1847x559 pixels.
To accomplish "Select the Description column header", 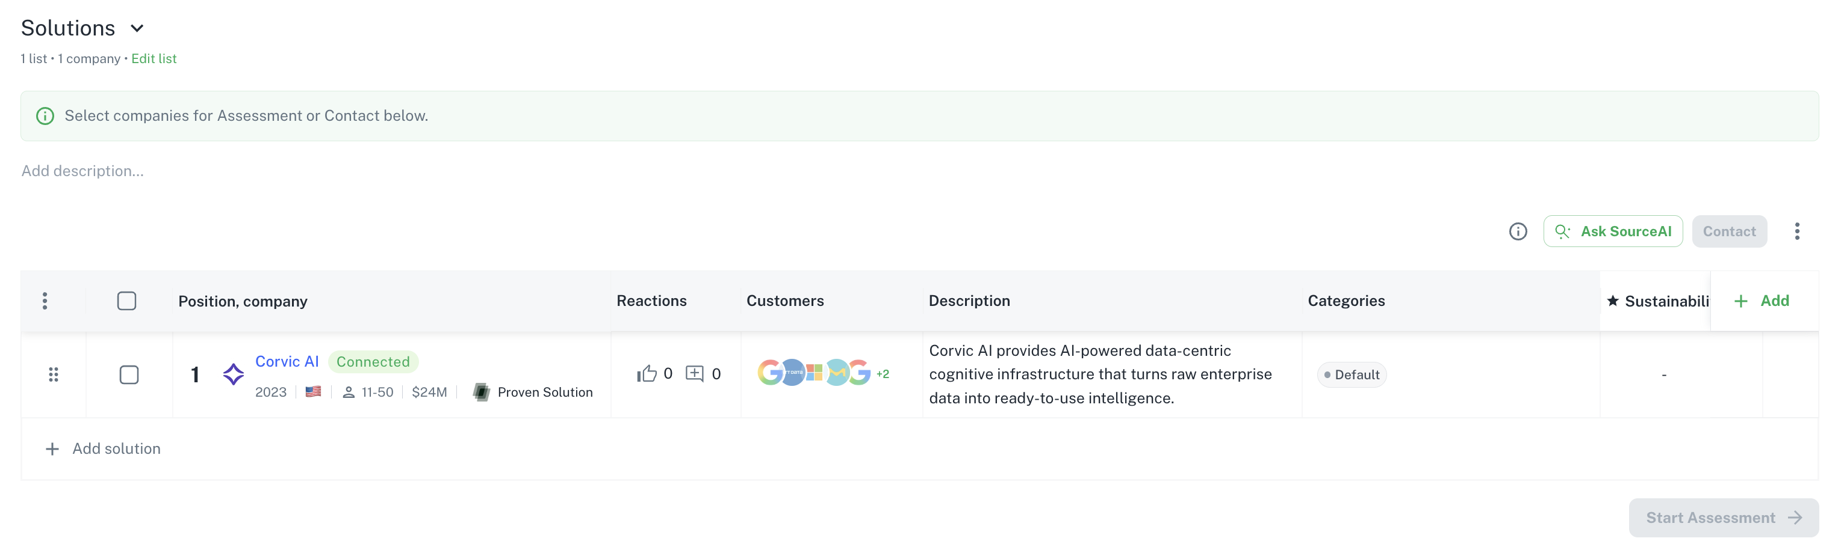I will [x=969, y=301].
